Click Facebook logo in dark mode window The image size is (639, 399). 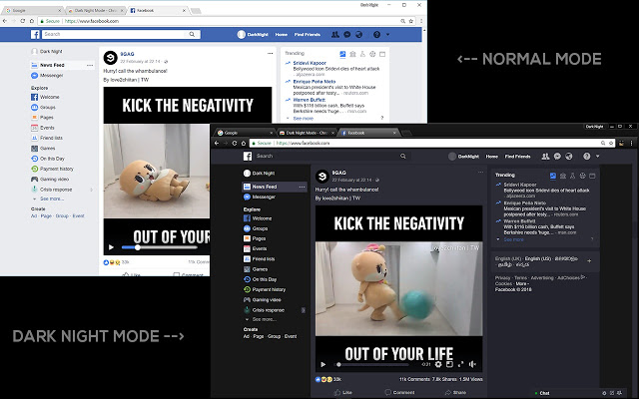(248, 156)
